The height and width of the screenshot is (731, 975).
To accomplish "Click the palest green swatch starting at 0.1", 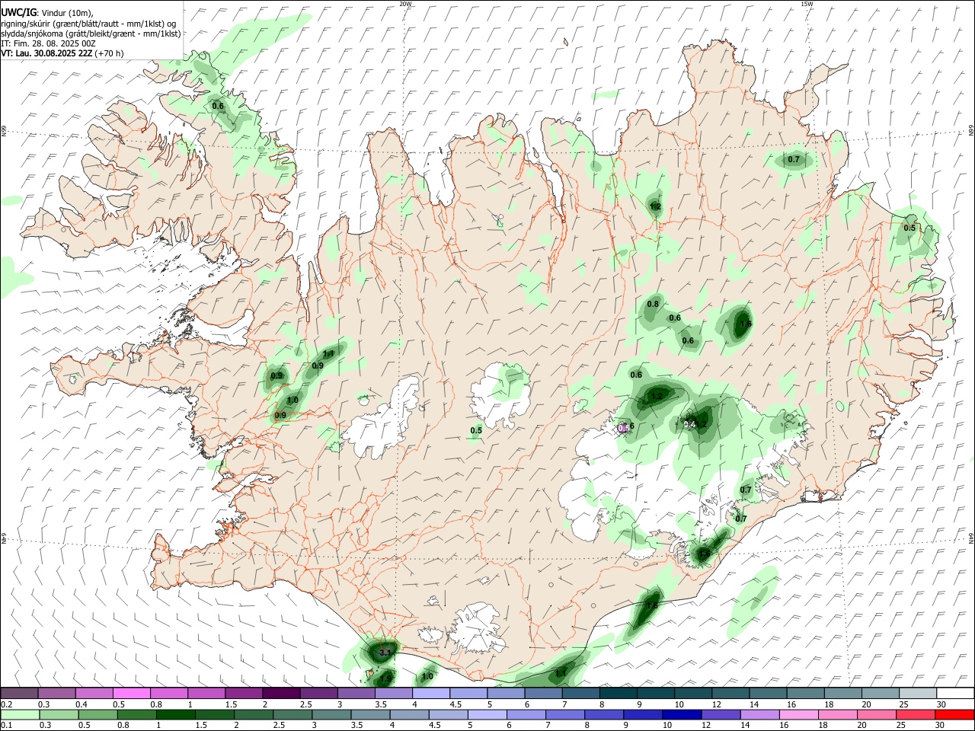I will coord(20,714).
